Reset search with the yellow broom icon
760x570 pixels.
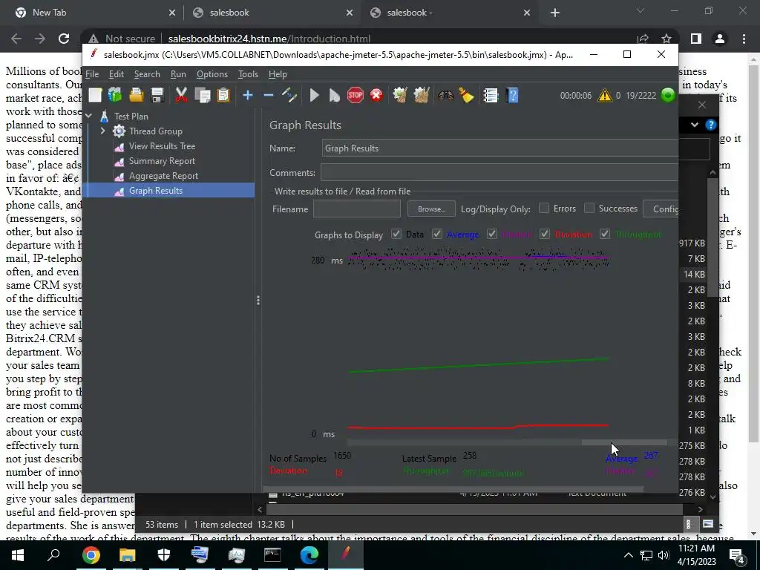466,96
